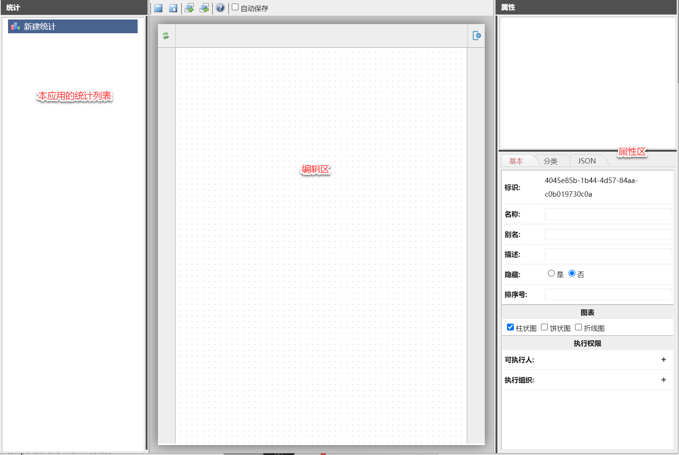
Task: Enable the 自动保存 checkbox
Action: coord(235,7)
